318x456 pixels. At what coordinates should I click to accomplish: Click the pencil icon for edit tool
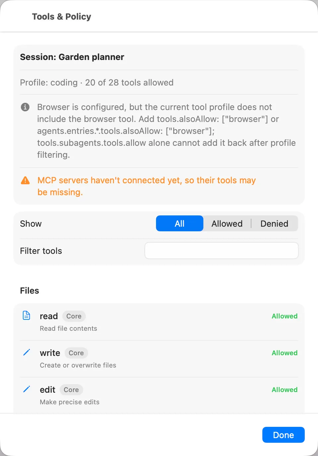coord(26,389)
